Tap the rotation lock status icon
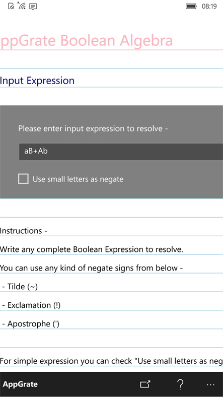This screenshot has width=223, height=397. [x=11, y=6]
